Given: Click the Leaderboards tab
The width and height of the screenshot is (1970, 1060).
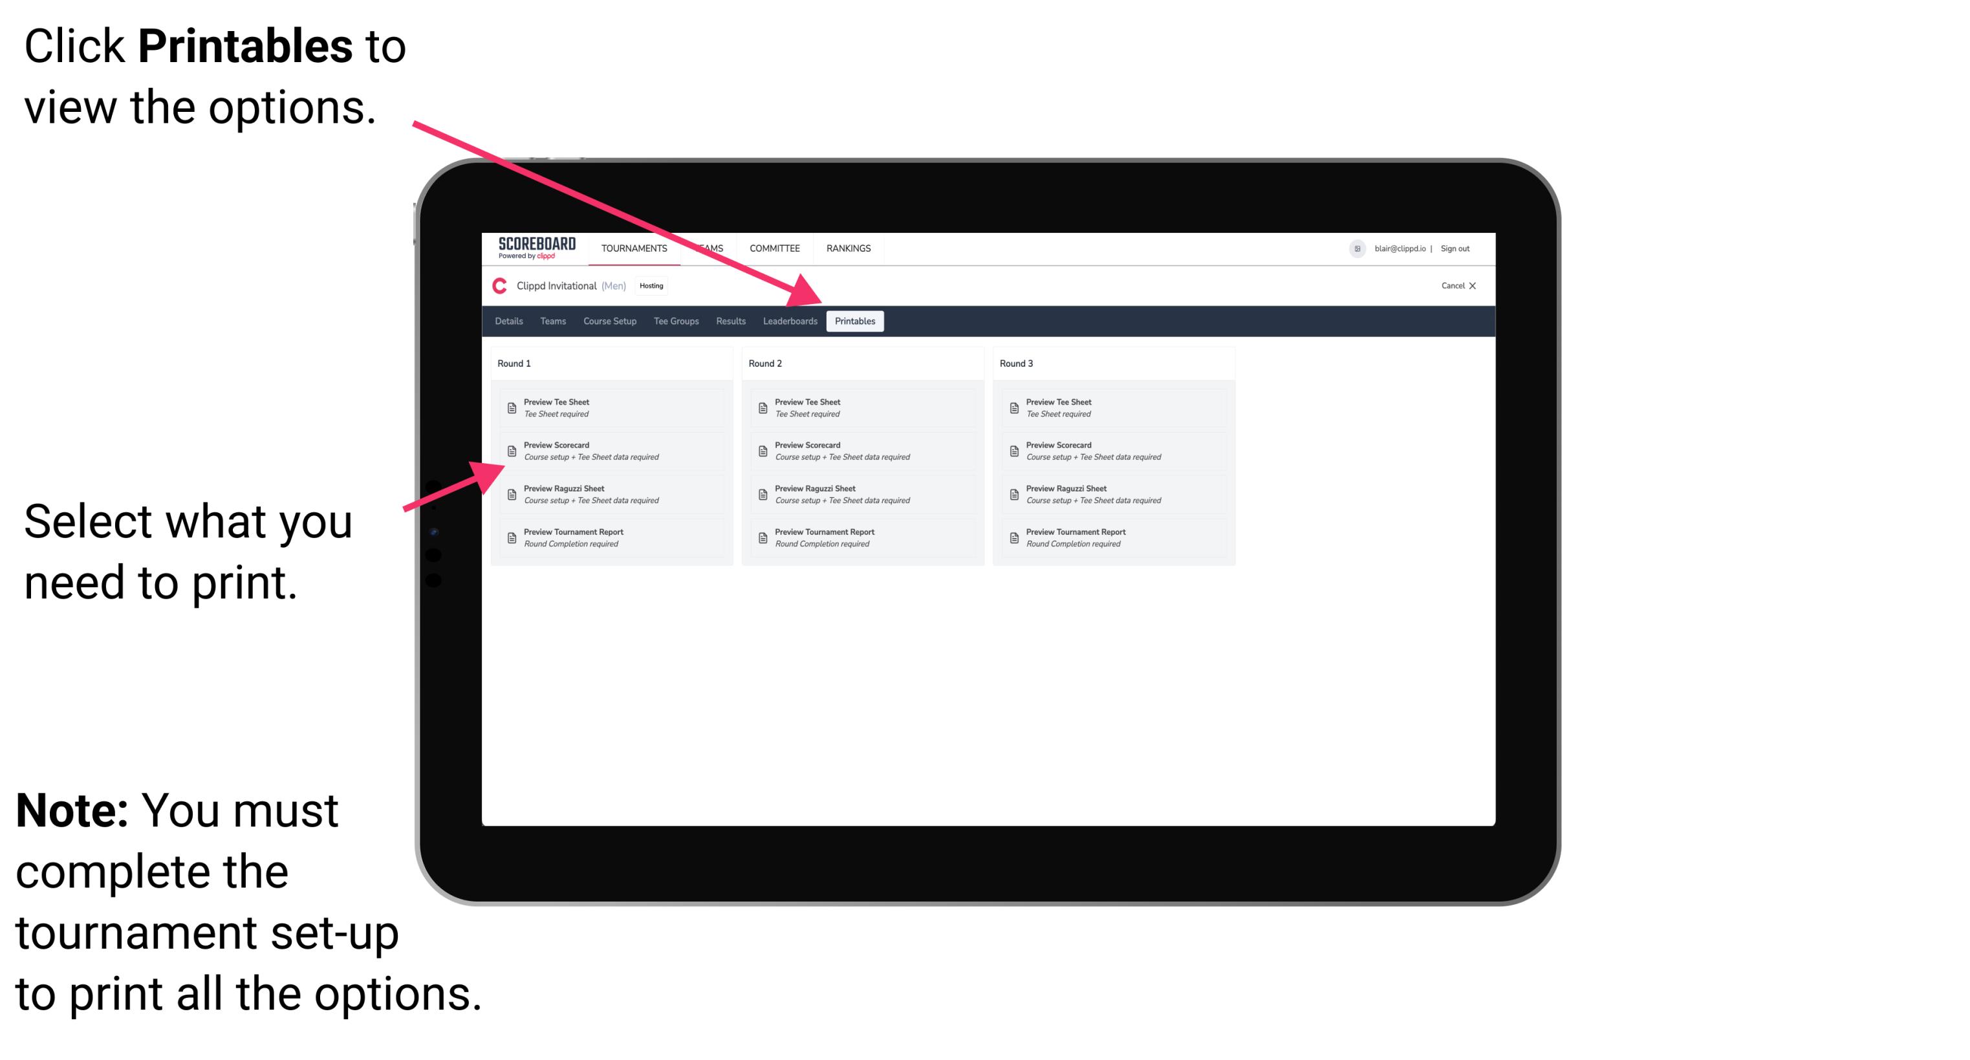Looking at the screenshot, I should tap(788, 321).
